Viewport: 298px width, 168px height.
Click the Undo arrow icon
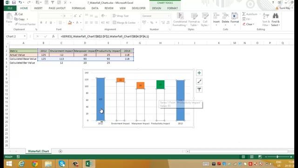[x=20, y=2]
